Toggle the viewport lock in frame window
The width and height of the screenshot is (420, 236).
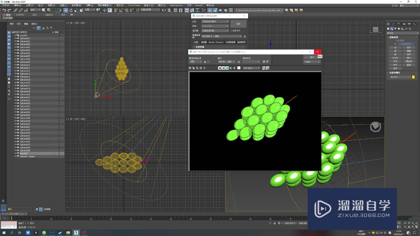point(239,62)
